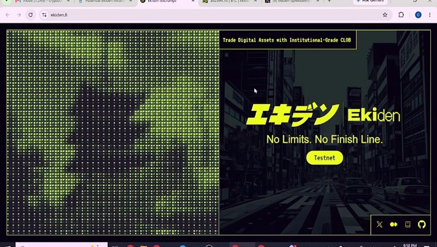Go forward in browser history
Image resolution: width=437 pixels, height=247 pixels.
(x=19, y=15)
